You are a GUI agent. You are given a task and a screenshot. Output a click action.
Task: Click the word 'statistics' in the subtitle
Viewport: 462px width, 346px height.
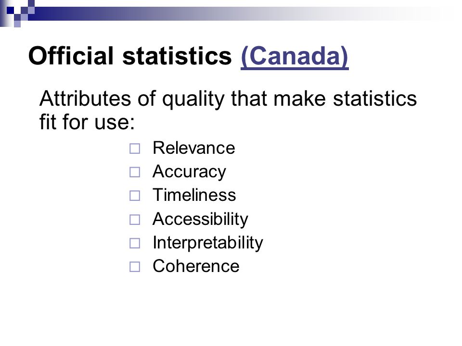(x=375, y=99)
